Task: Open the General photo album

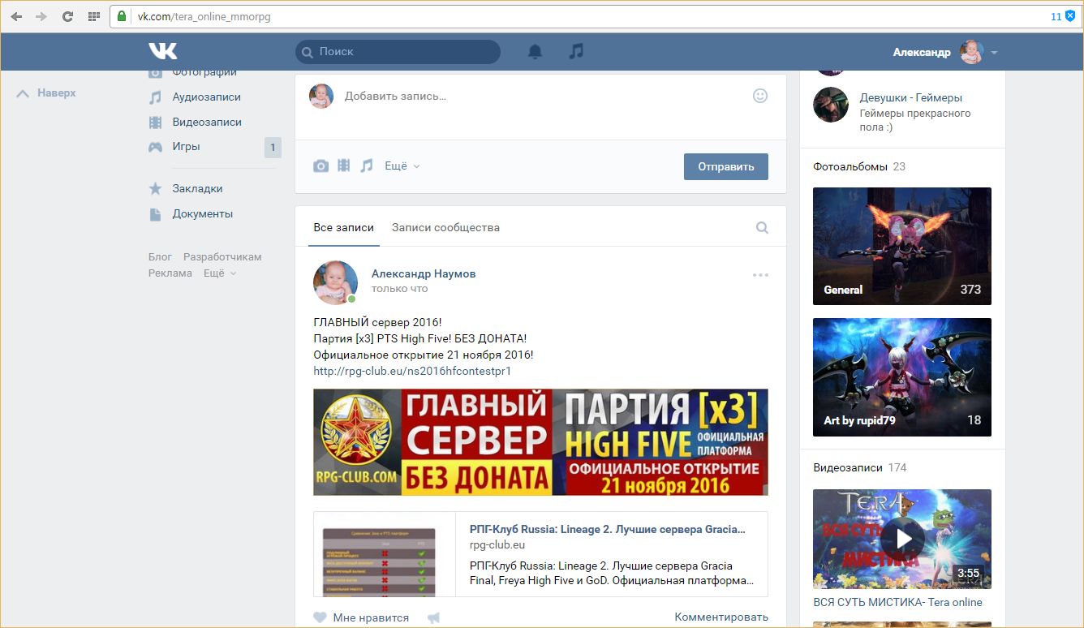Action: click(901, 246)
